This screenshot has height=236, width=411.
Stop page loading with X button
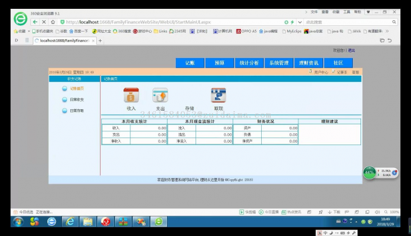pyautogui.click(x=44, y=22)
